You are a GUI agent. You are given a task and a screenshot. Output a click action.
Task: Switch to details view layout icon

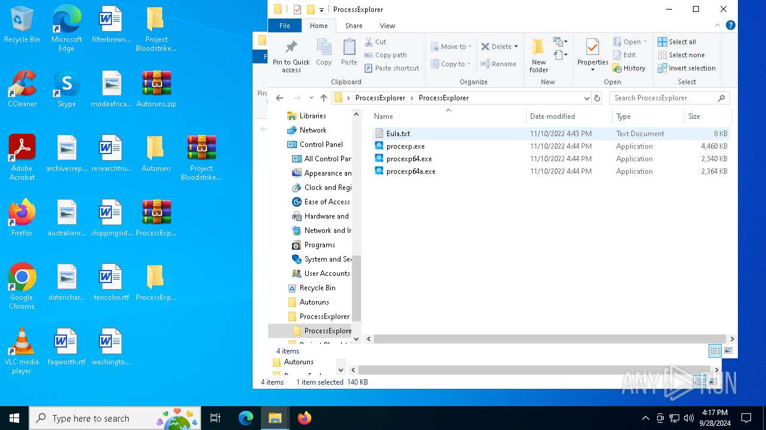pos(715,351)
